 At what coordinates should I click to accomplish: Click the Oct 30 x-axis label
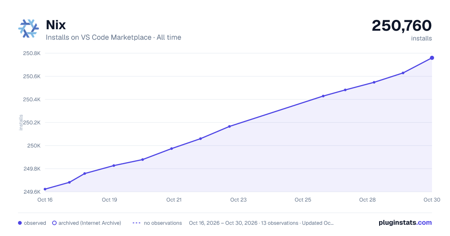pyautogui.click(x=431, y=200)
